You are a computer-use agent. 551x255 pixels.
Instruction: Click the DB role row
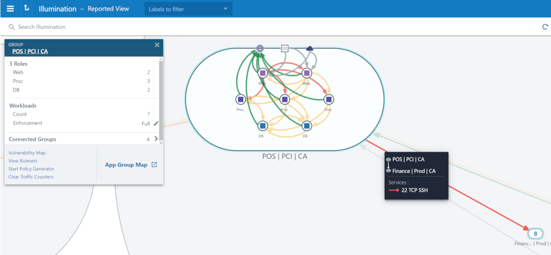(81, 90)
